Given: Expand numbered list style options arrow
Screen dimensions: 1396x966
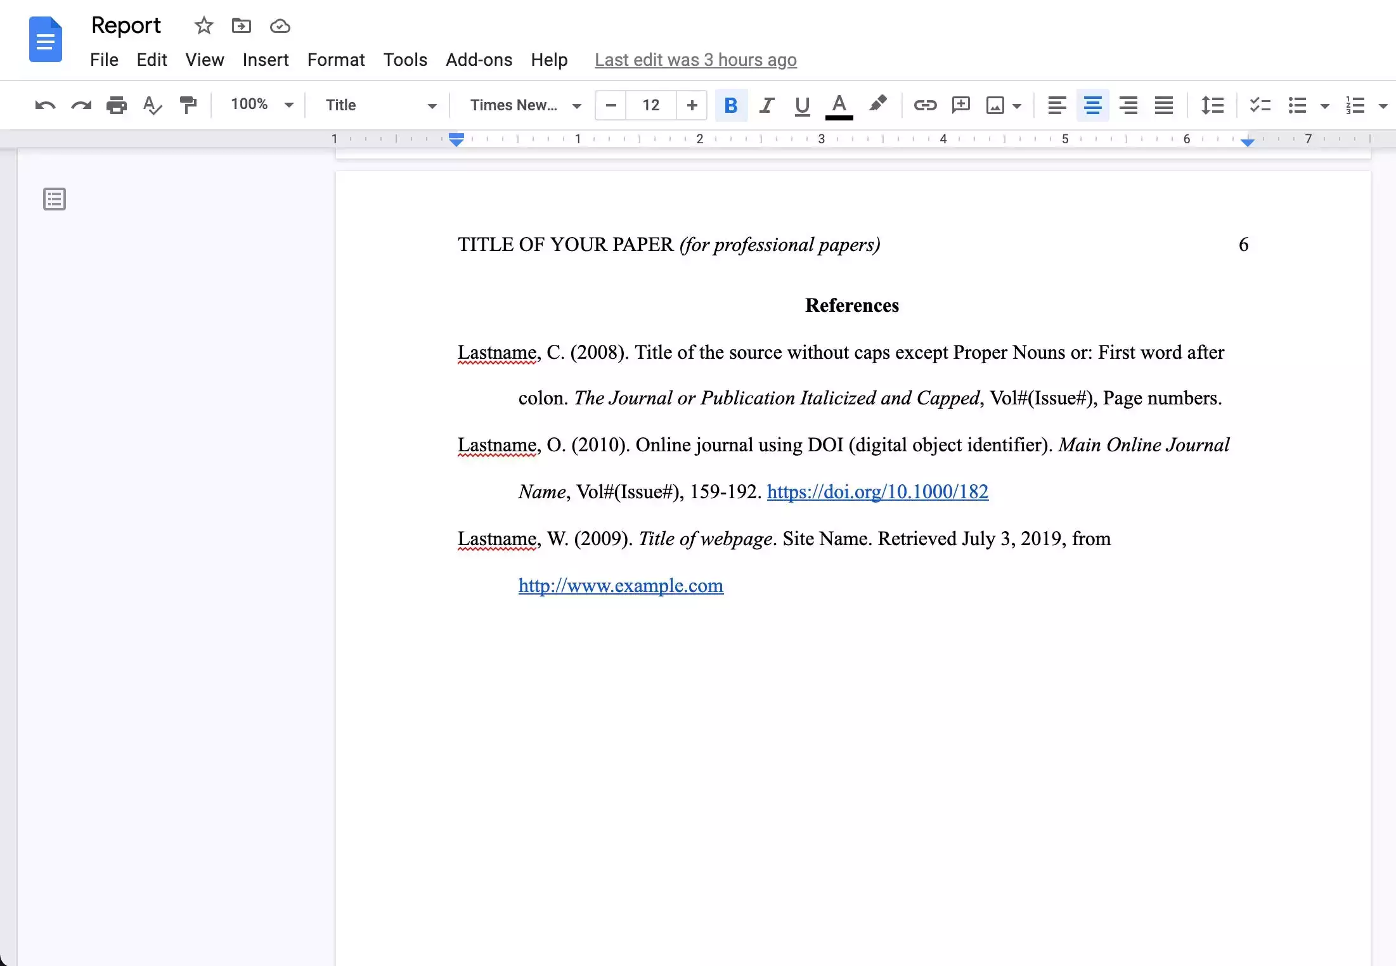Looking at the screenshot, I should pyautogui.click(x=1383, y=106).
